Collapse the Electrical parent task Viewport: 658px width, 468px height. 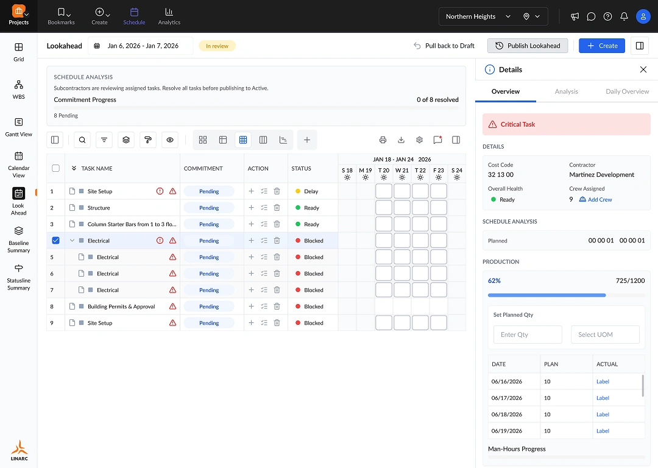(x=72, y=241)
